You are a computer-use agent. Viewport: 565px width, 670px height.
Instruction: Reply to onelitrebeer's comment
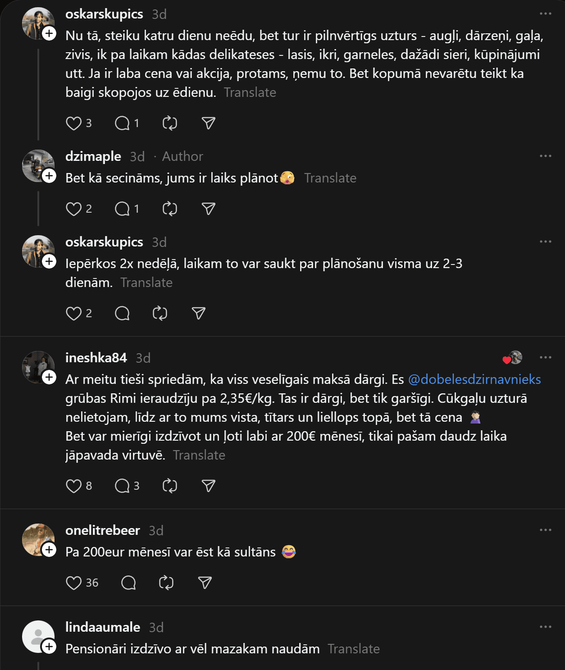coord(128,583)
